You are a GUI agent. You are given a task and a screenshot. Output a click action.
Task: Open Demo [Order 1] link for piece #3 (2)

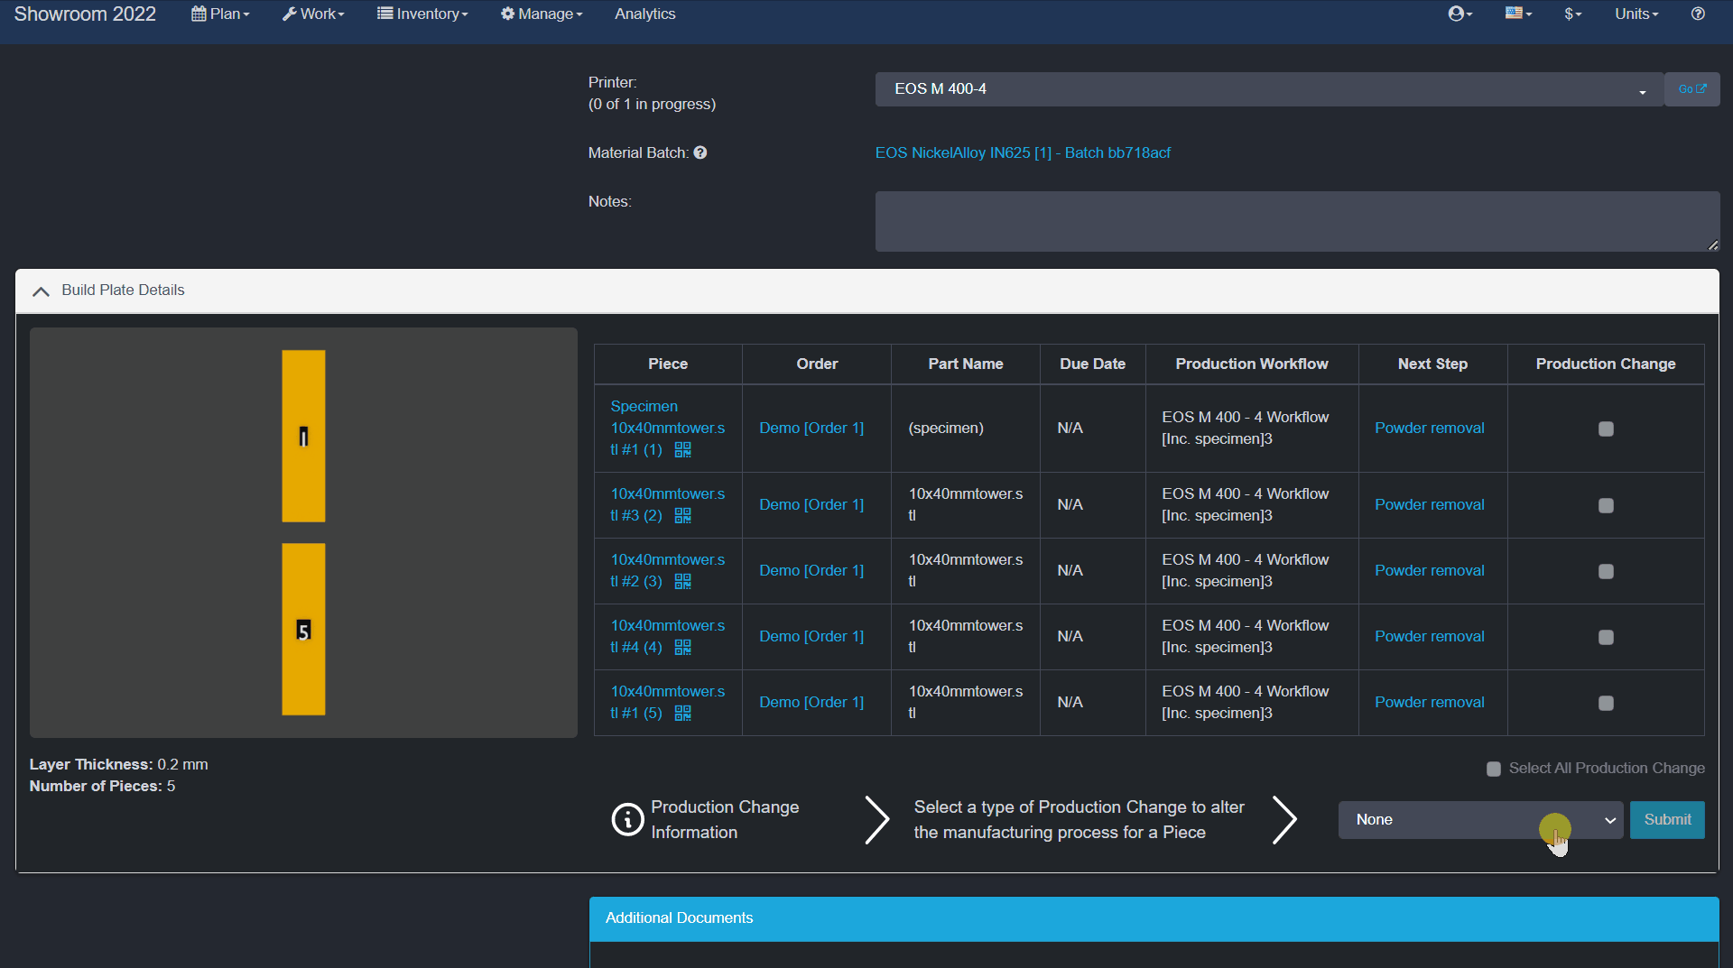click(x=811, y=504)
